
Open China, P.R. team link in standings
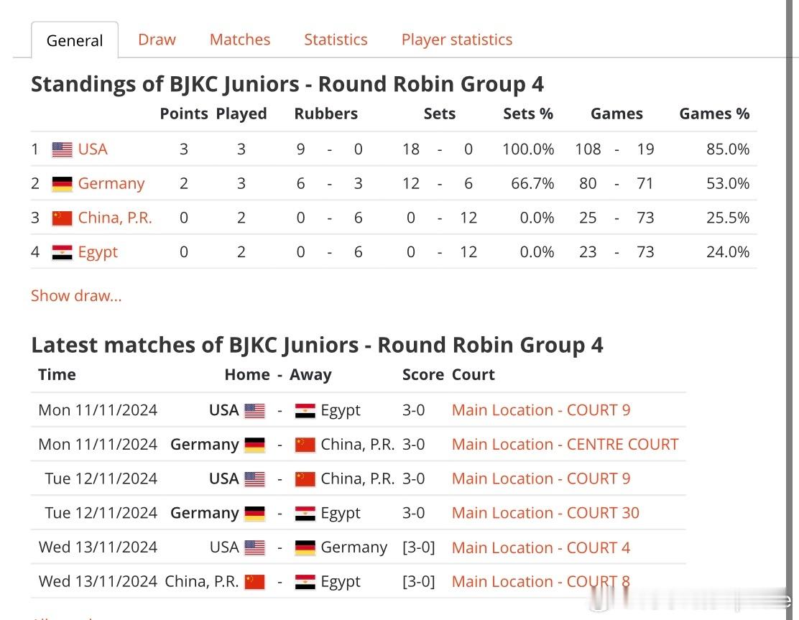click(115, 218)
